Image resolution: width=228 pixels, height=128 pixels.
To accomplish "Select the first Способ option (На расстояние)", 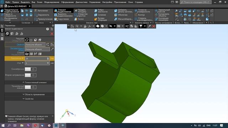I will [27, 54].
